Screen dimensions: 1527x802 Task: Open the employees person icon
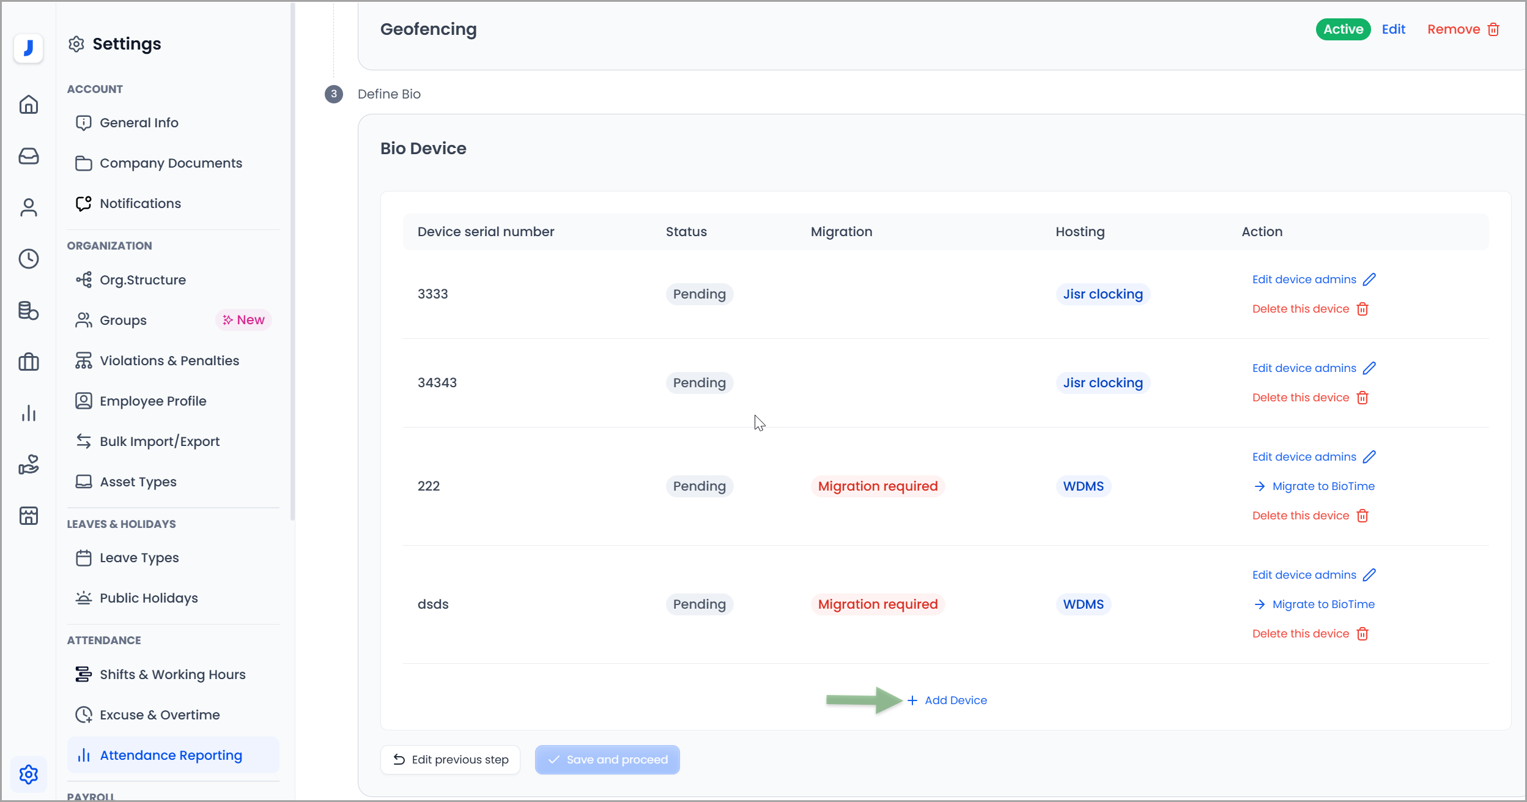[28, 207]
